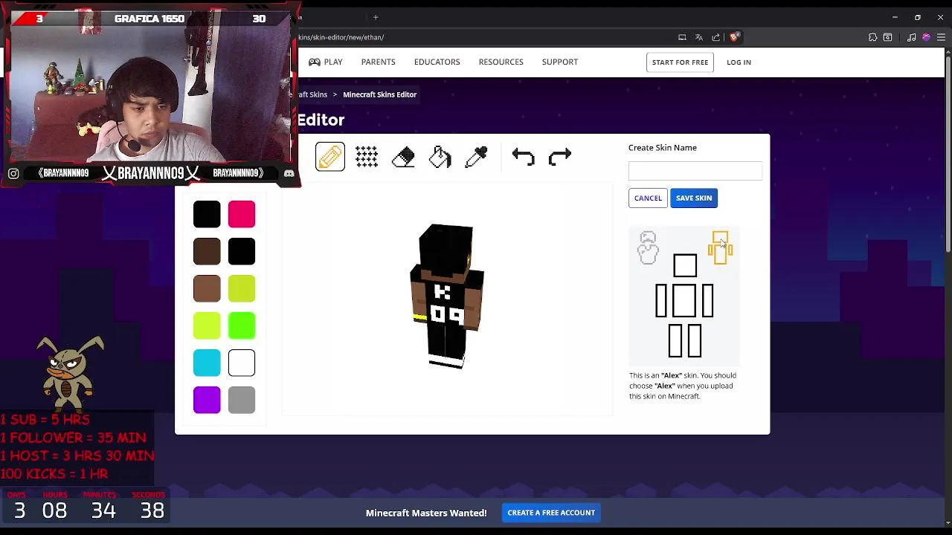Screen dimensions: 952x535
Task: Open a new browser tab
Action: [376, 17]
